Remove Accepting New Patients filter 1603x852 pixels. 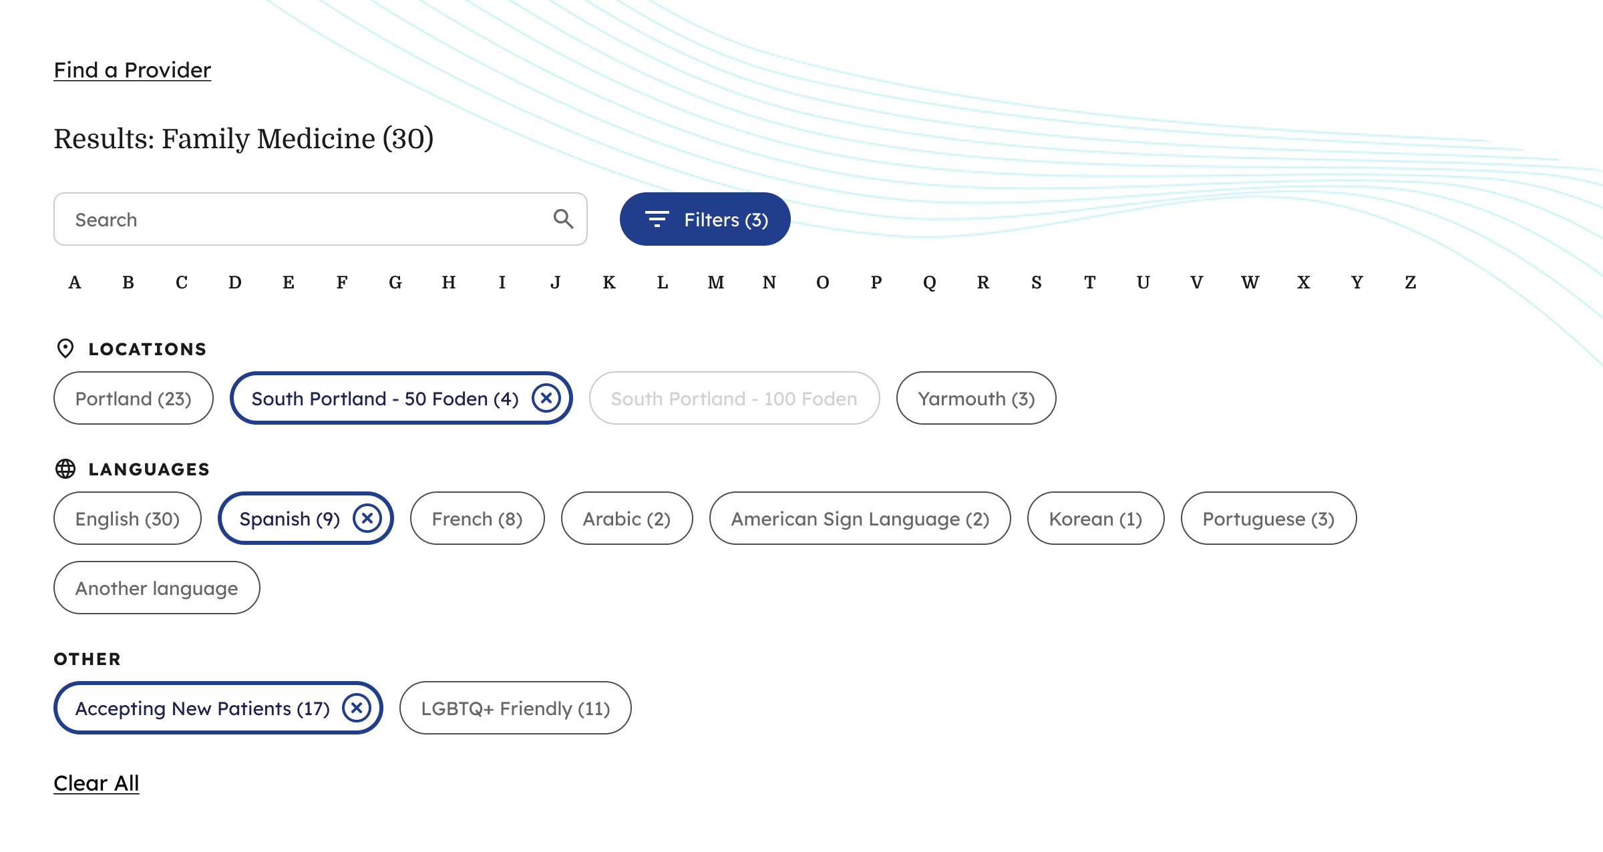pyautogui.click(x=357, y=708)
